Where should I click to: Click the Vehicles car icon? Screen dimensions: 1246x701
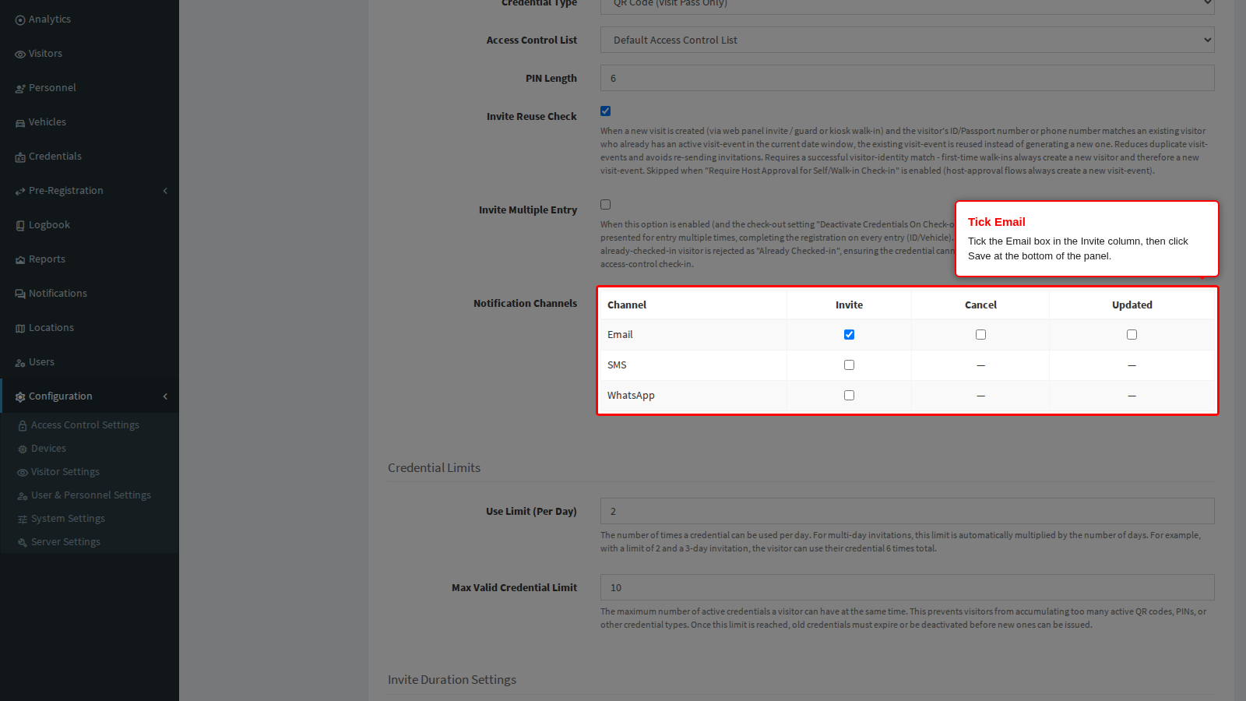pyautogui.click(x=20, y=123)
